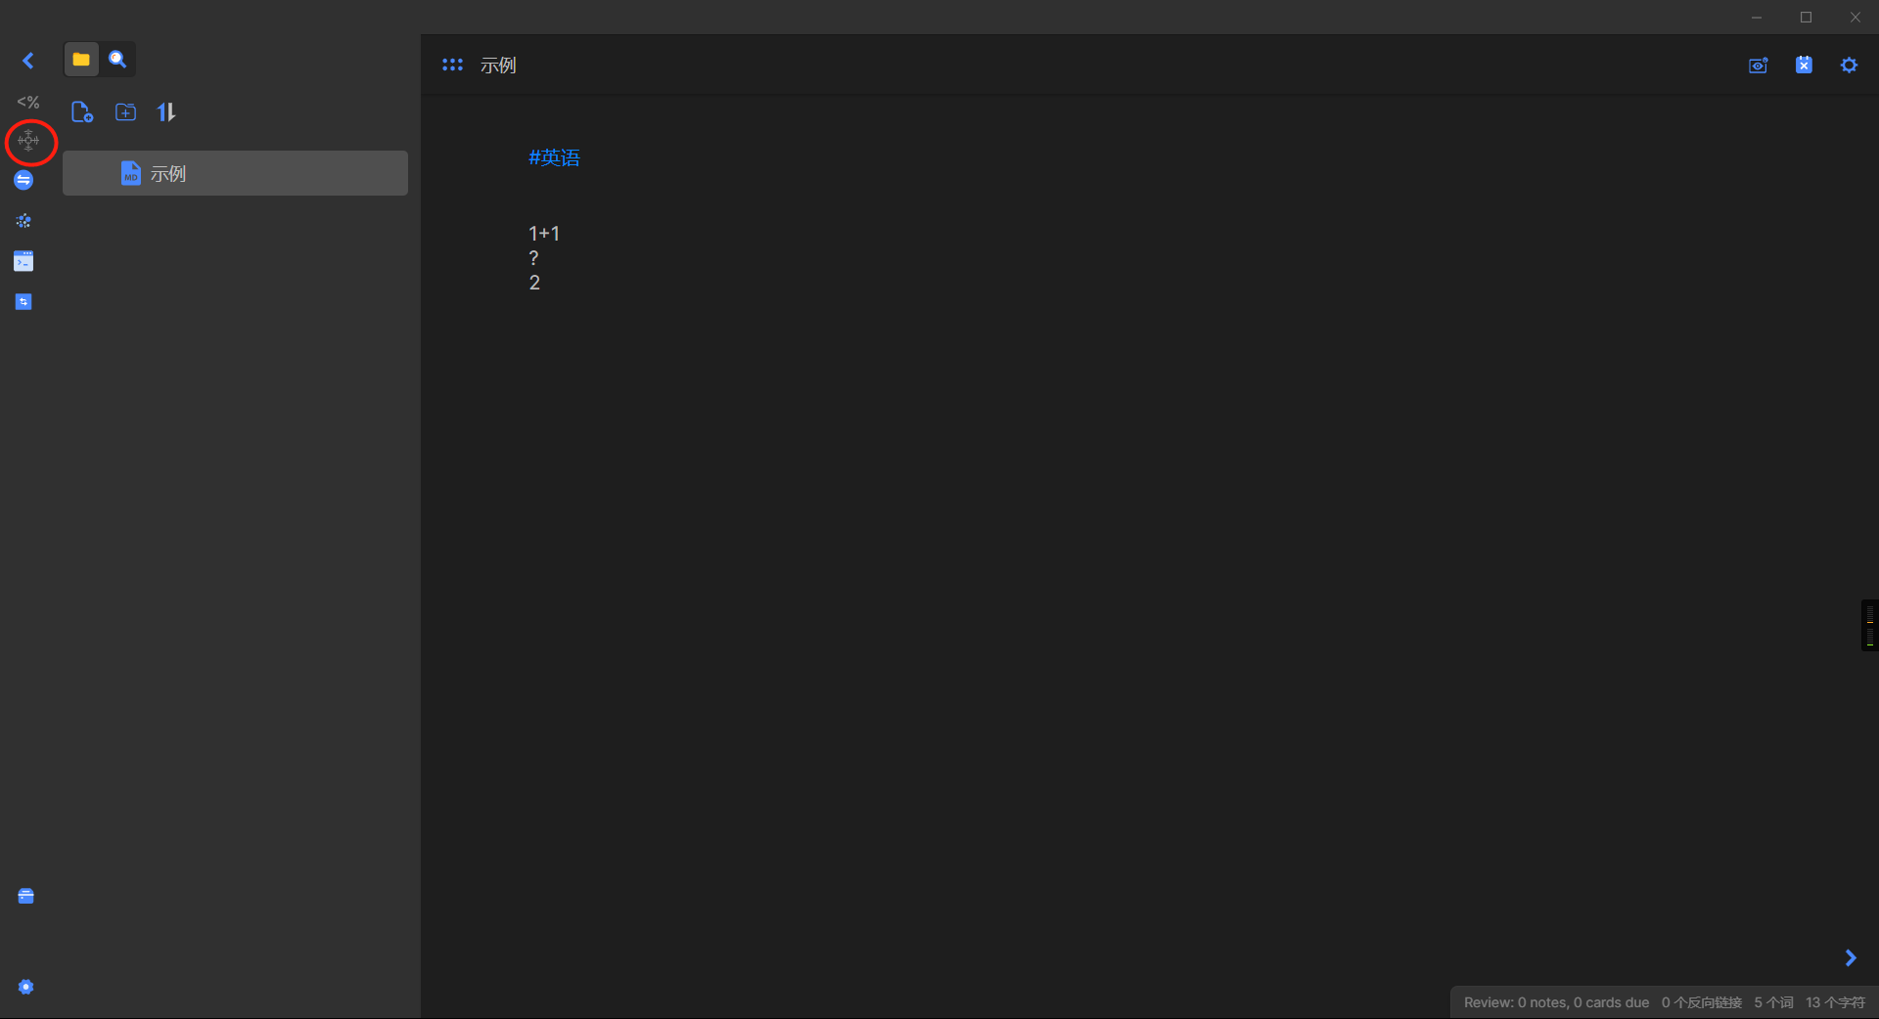1879x1019 pixels.
Task: Switch to search tab
Action: (117, 60)
